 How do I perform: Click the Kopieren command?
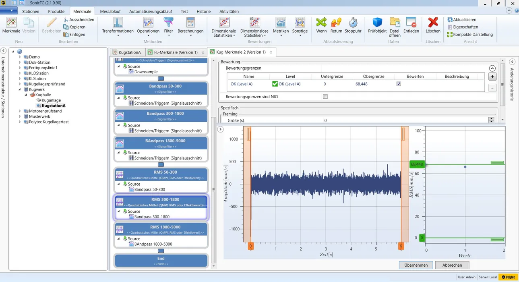pos(74,27)
